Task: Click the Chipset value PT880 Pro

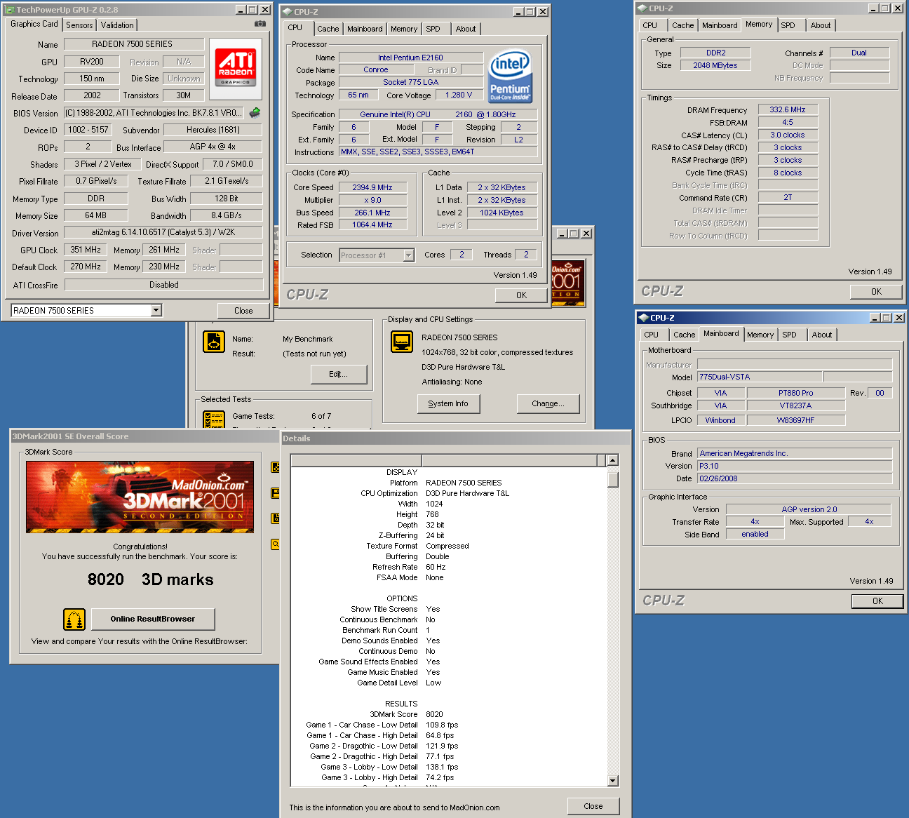Action: click(x=796, y=393)
